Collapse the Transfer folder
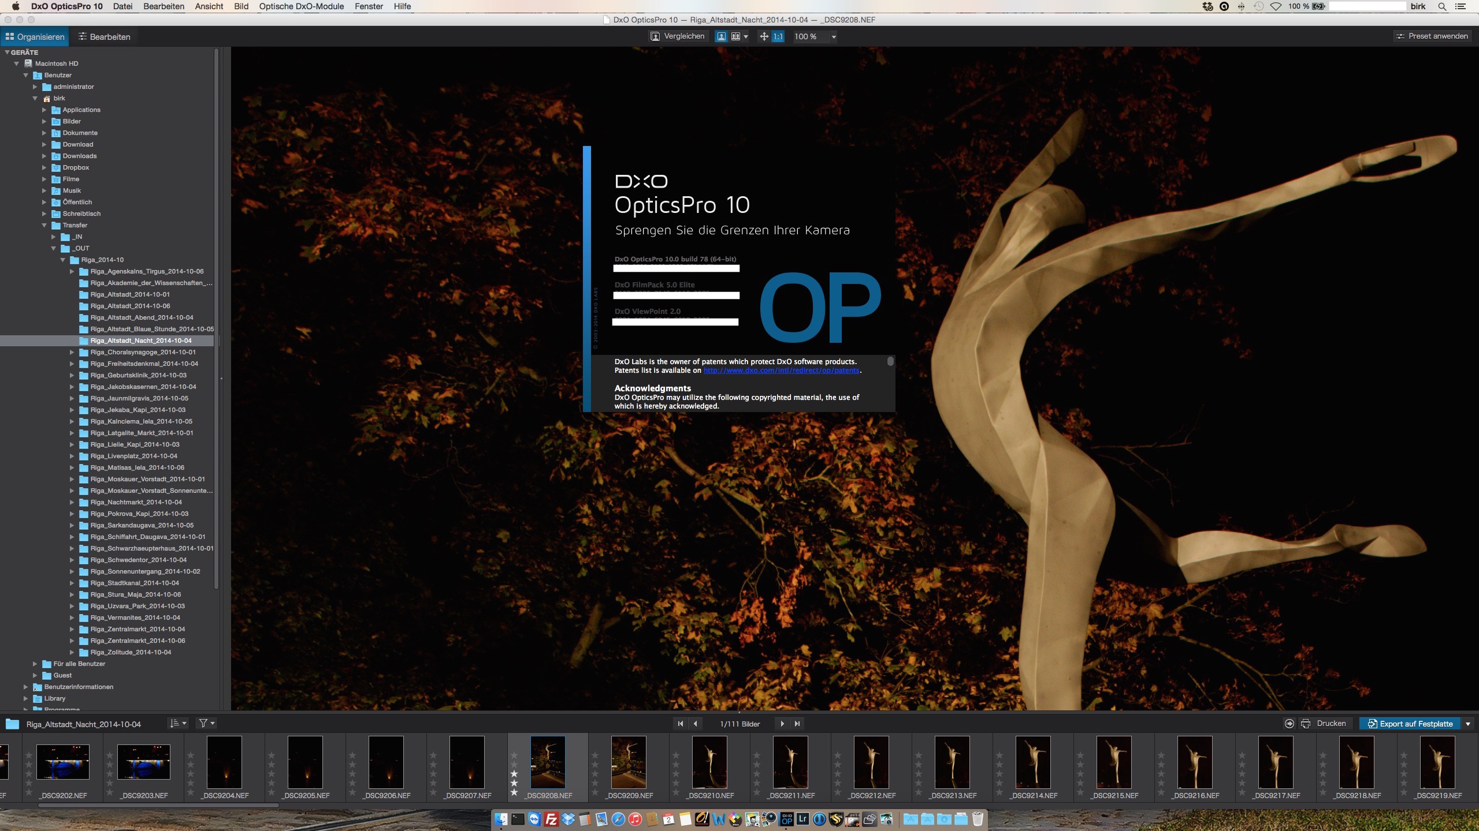 pyautogui.click(x=44, y=225)
